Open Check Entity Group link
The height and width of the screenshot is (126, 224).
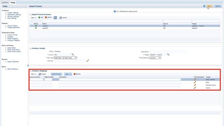14,51
